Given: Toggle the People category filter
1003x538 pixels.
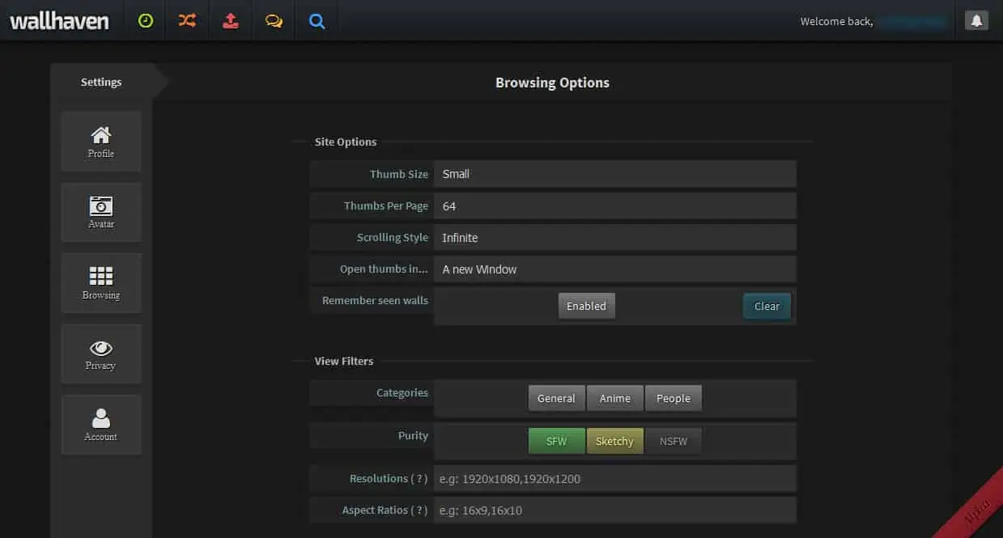Looking at the screenshot, I should point(674,398).
